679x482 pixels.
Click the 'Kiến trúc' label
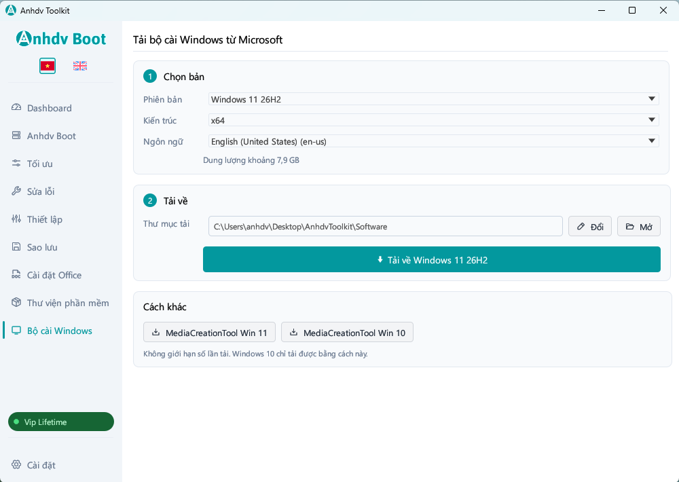click(160, 120)
